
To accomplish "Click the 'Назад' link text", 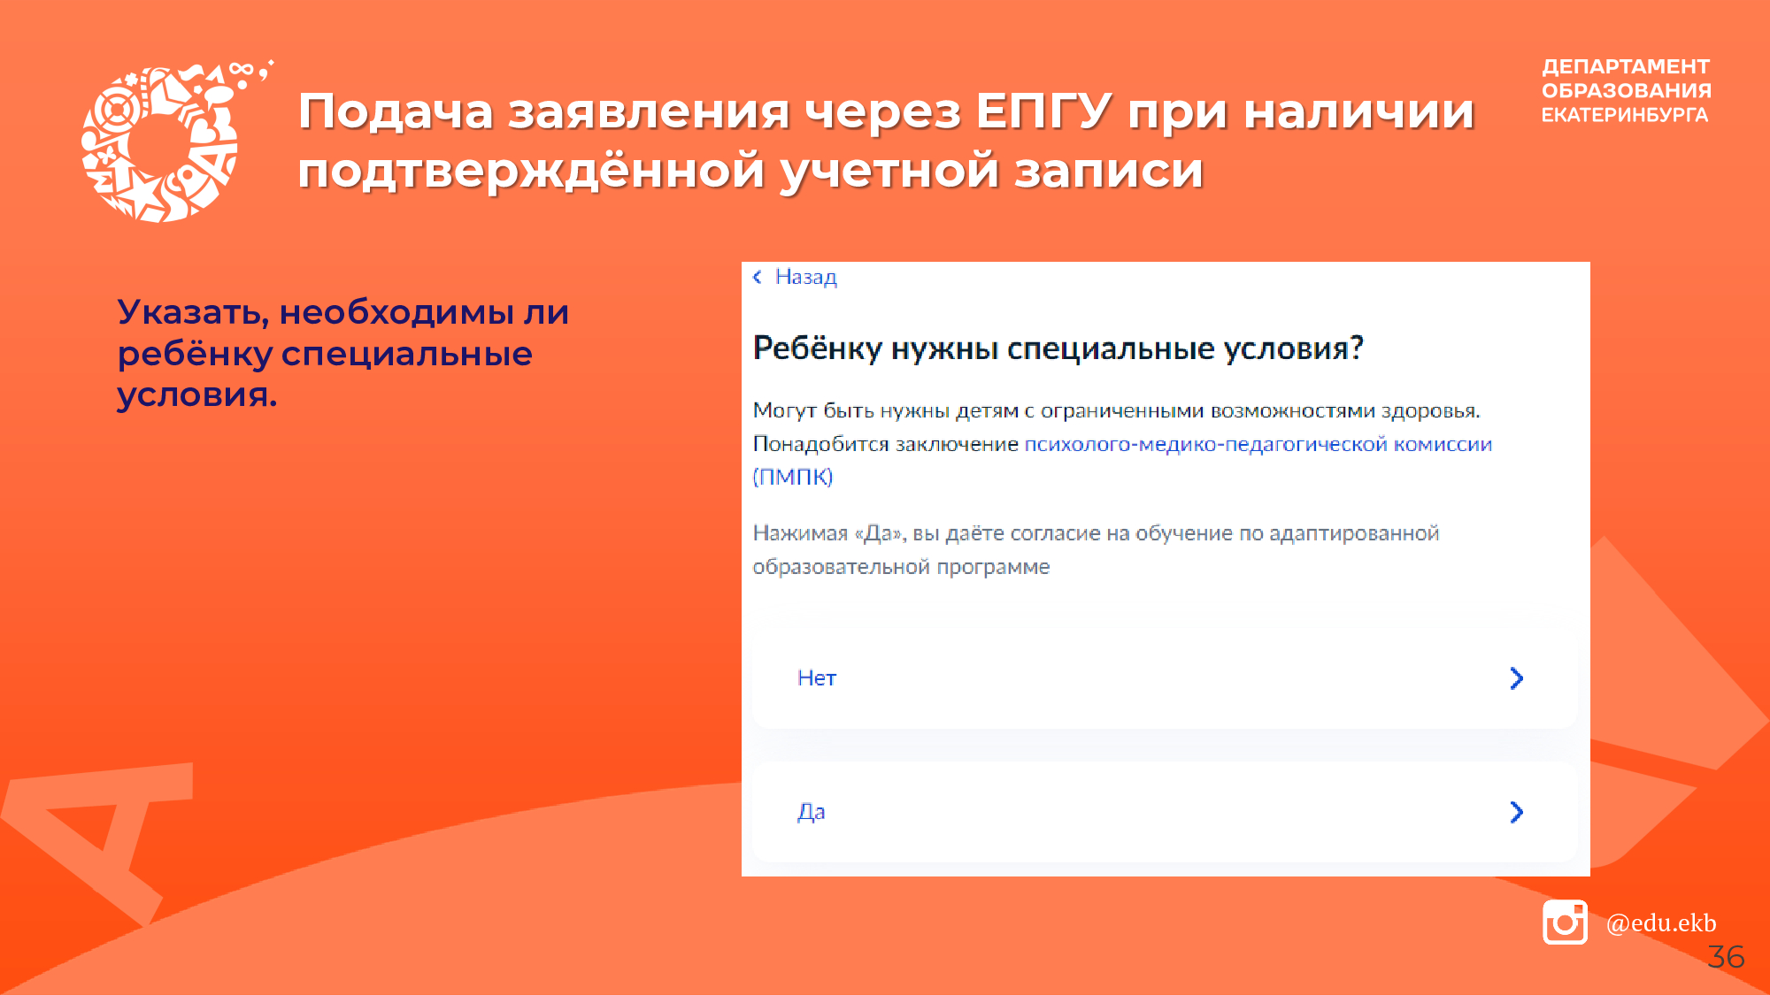I will coord(805,277).
